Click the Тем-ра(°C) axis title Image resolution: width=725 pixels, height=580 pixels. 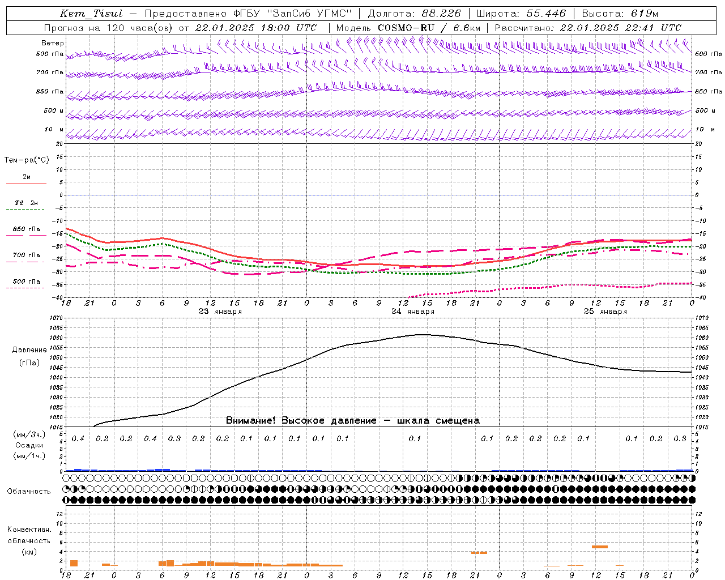27,160
